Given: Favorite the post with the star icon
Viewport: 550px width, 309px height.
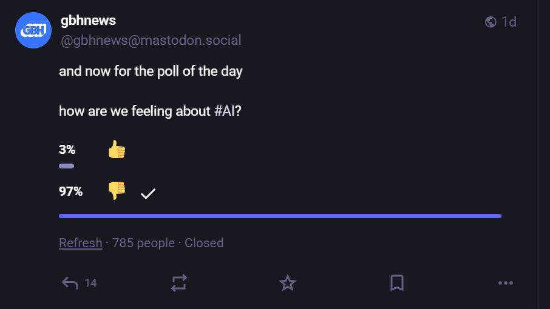Looking at the screenshot, I should click(x=288, y=283).
